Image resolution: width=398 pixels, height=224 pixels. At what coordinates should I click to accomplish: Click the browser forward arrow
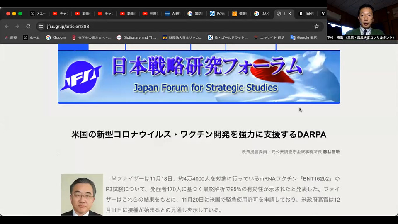(17, 27)
